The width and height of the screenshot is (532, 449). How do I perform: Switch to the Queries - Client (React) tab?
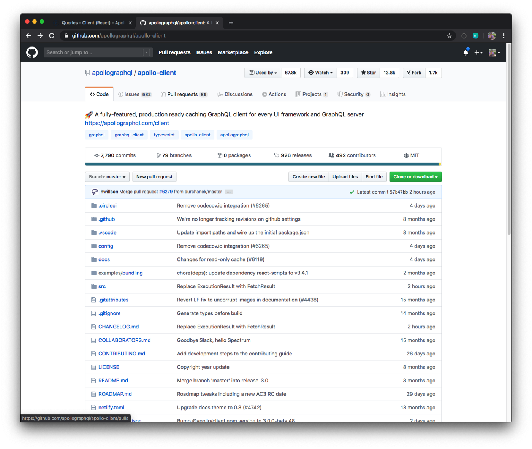coord(93,23)
